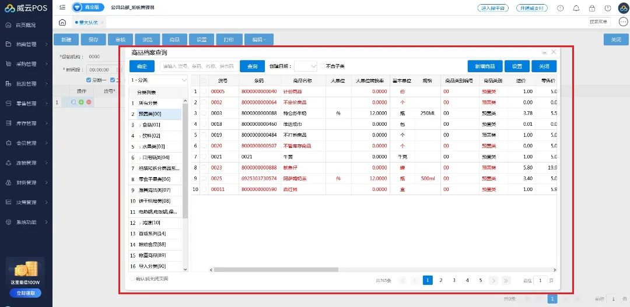
Task: Click the home icon in the tab bar
Action: [62, 22]
